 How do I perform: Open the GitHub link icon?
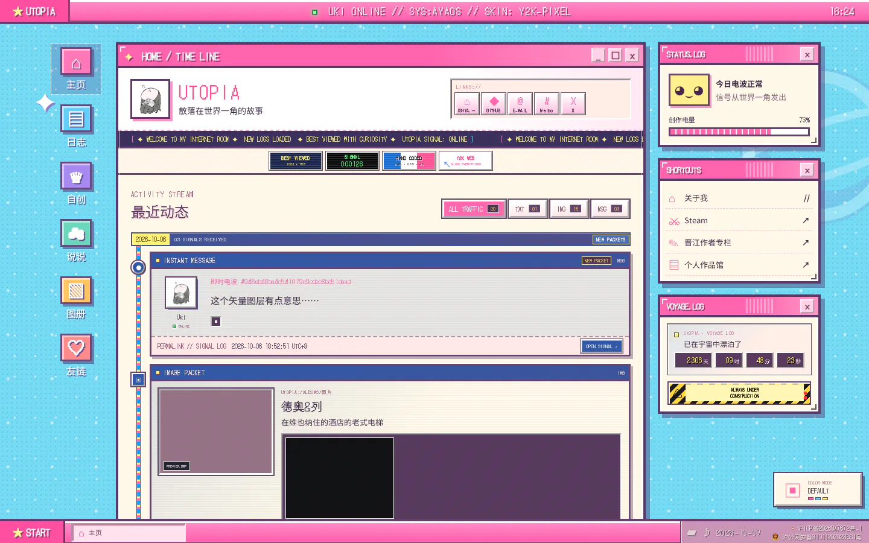click(493, 104)
